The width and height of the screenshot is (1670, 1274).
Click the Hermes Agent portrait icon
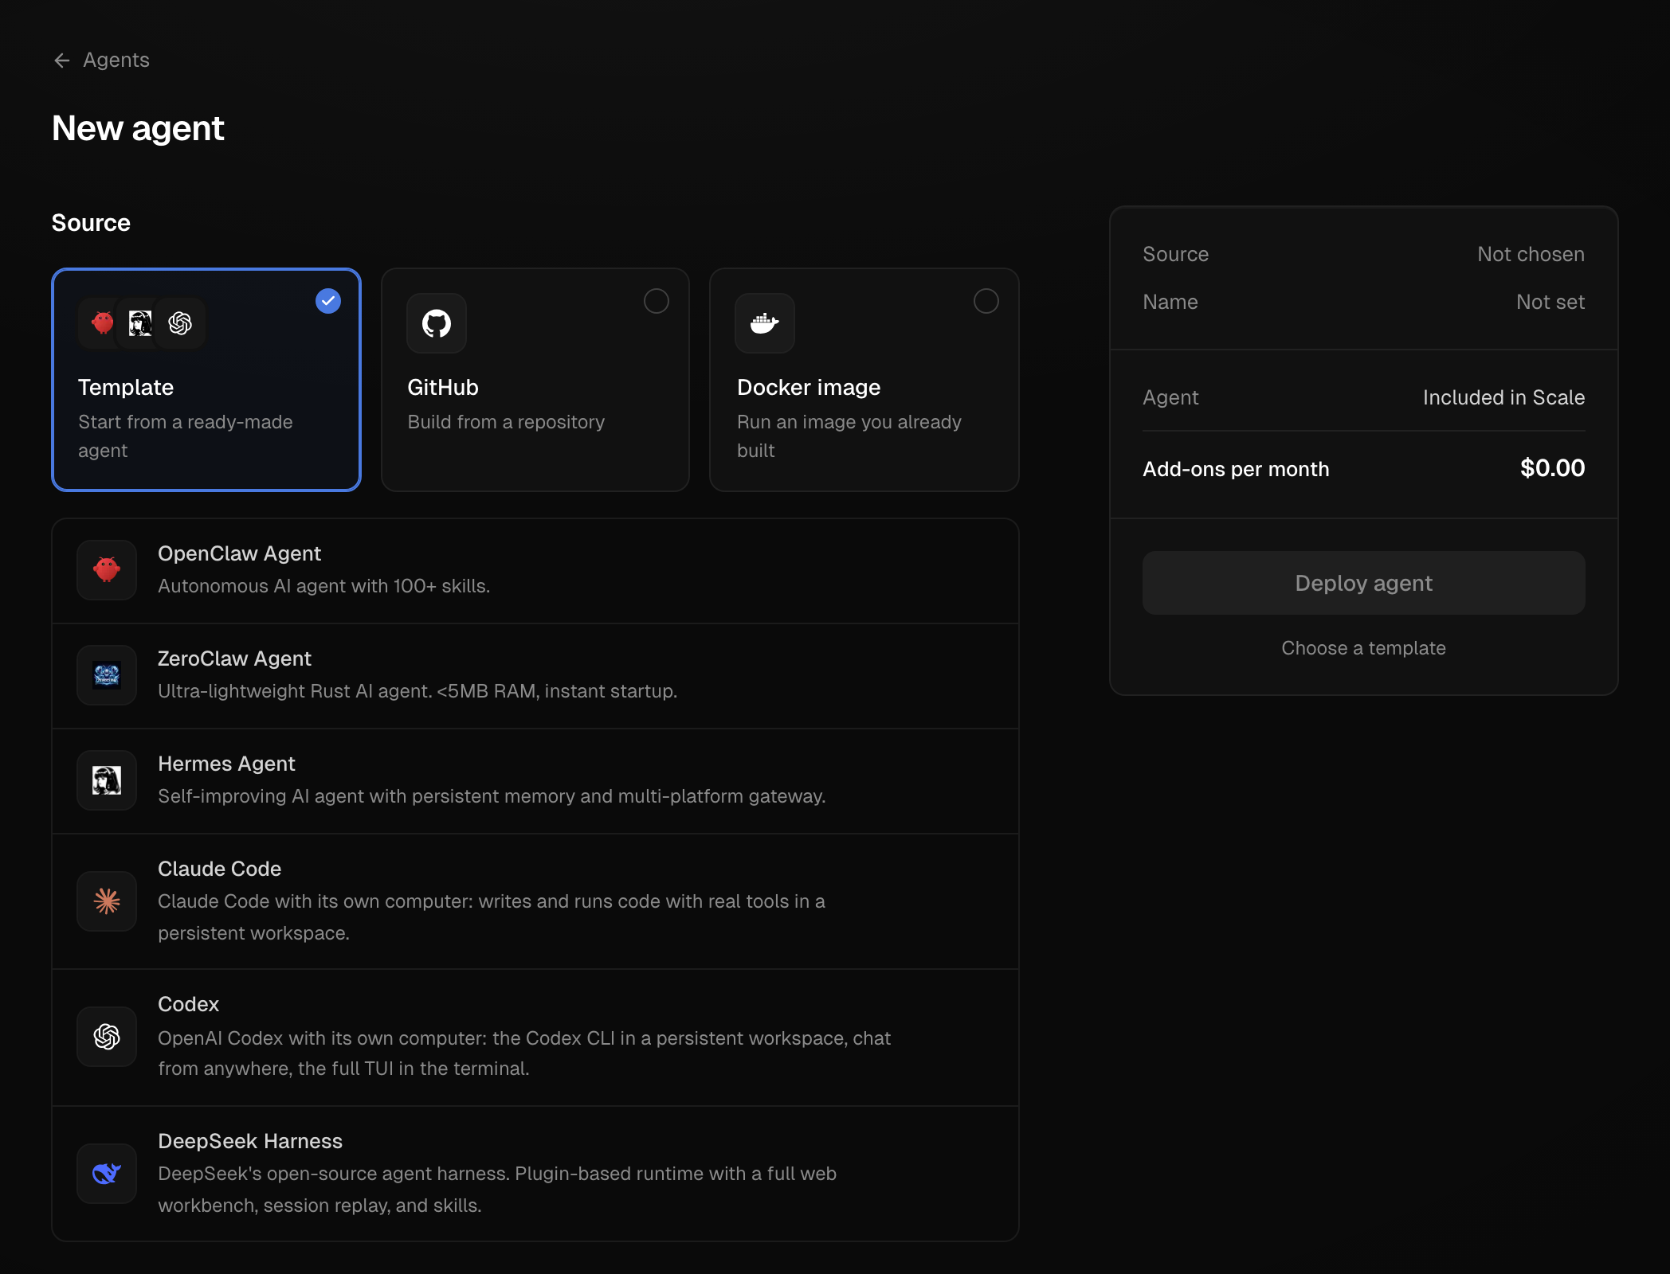(x=107, y=780)
